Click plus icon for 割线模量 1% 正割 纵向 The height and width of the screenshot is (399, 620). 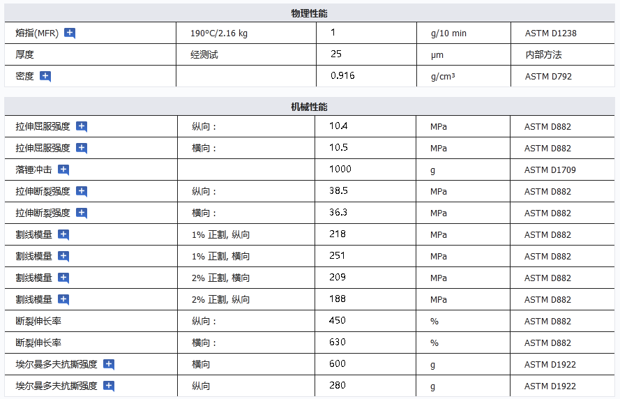[x=63, y=234]
